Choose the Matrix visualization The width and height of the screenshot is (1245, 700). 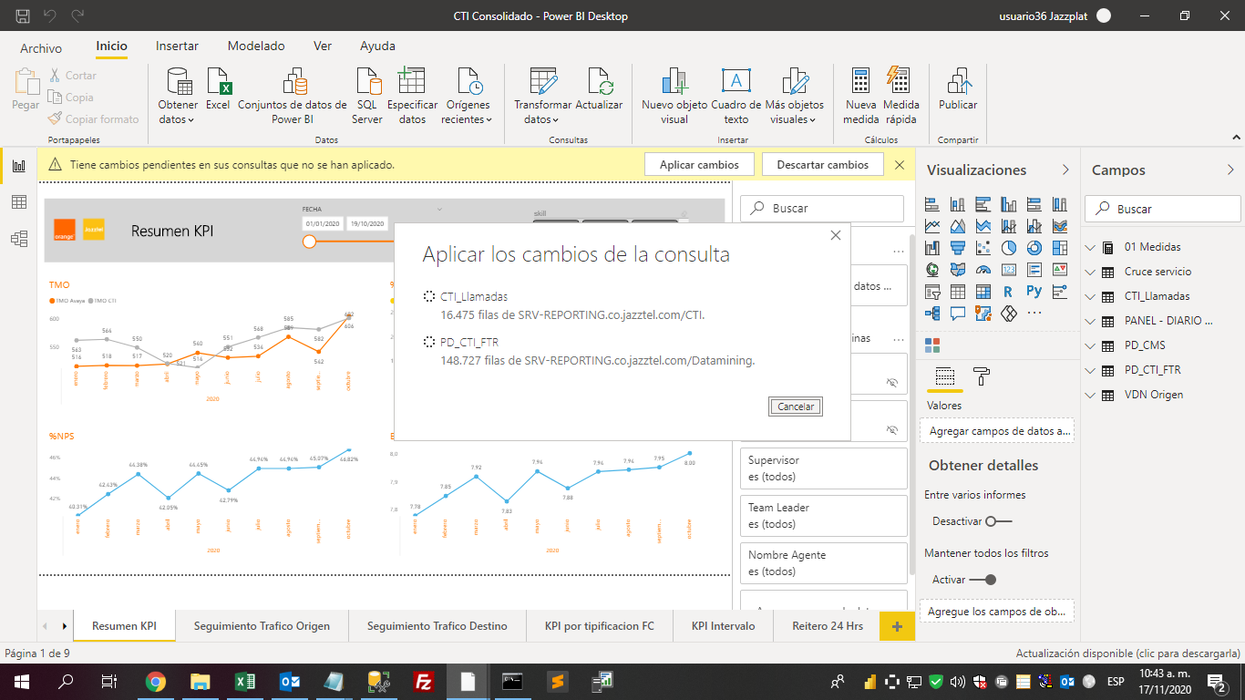(x=983, y=292)
